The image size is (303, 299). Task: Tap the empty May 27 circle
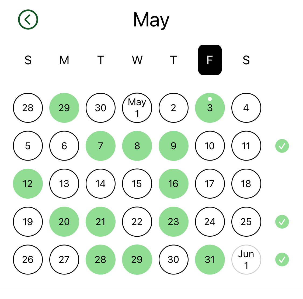[x=64, y=260]
